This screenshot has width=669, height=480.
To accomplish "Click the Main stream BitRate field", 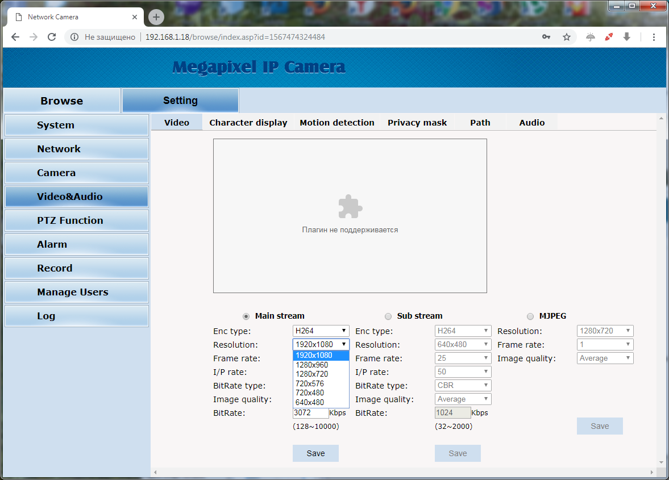I will 310,413.
